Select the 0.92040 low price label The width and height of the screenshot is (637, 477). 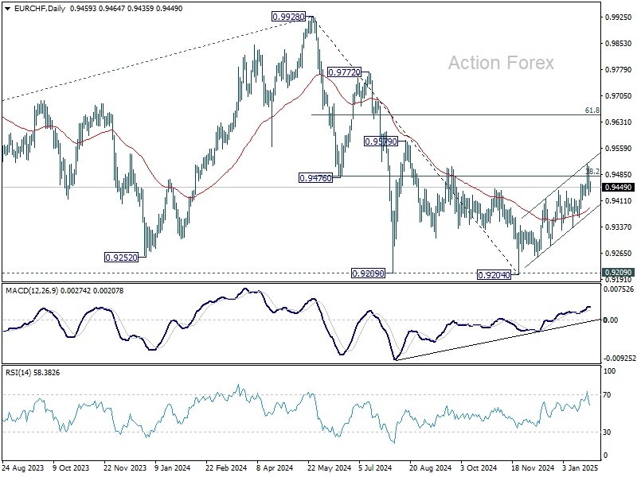tap(494, 275)
